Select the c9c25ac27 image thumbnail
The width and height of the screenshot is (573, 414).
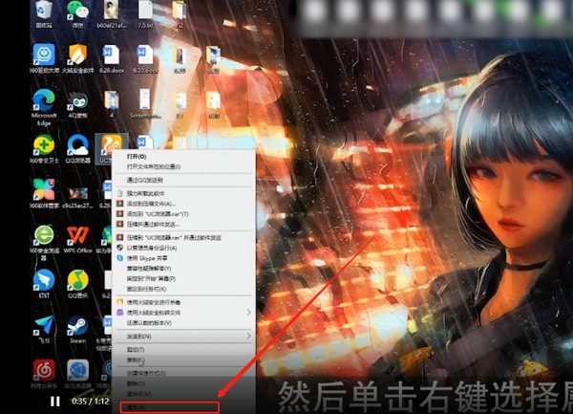(77, 196)
